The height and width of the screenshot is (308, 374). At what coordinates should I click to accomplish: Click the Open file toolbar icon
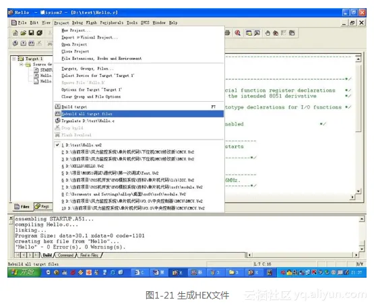tap(23, 33)
